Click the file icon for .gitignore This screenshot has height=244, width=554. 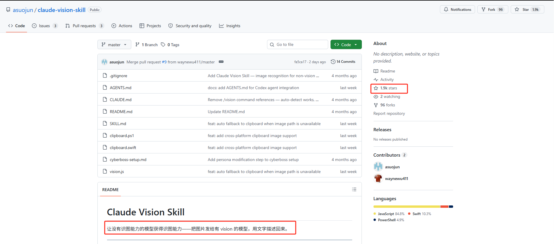pos(105,76)
